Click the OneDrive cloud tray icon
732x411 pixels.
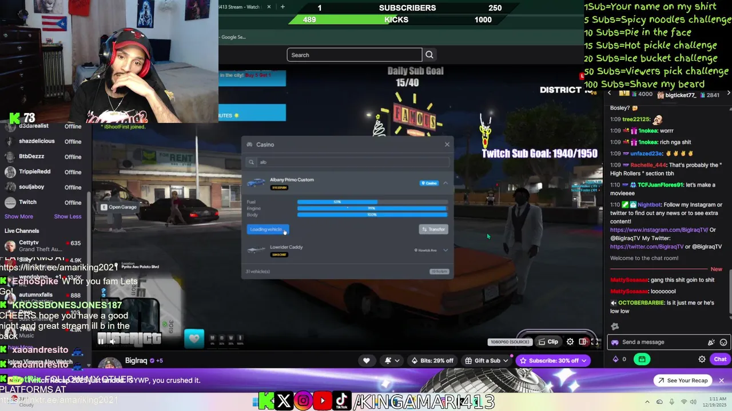tap(659, 402)
